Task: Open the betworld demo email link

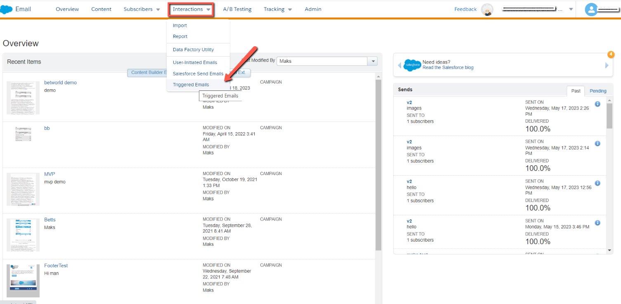Action: (x=60, y=83)
